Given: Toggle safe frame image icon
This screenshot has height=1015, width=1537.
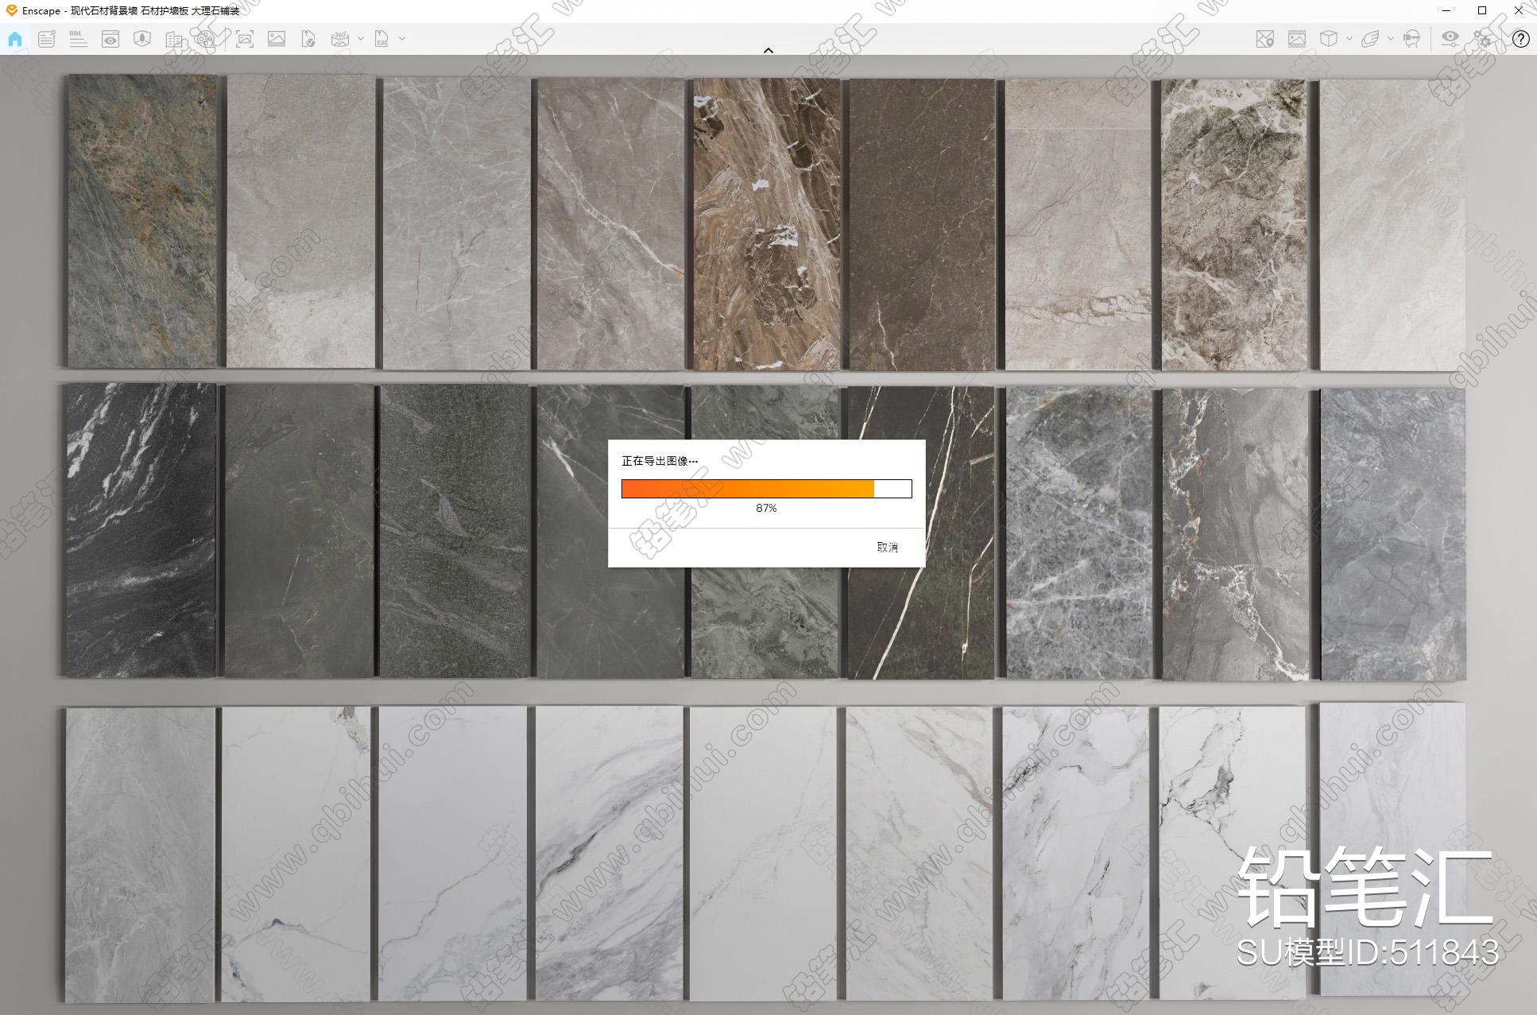Looking at the screenshot, I should [1297, 39].
